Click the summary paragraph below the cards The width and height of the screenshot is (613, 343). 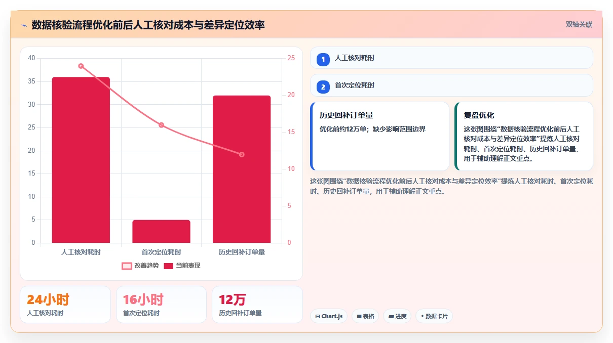pos(451,186)
